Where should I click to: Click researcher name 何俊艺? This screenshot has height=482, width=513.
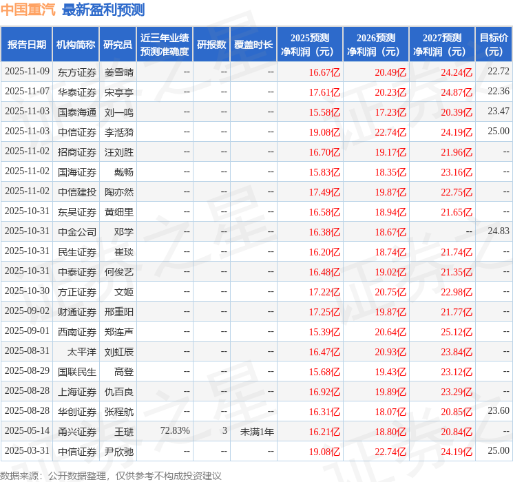tap(119, 272)
